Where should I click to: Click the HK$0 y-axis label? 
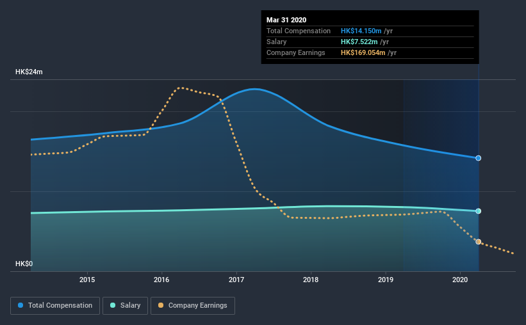(24, 264)
